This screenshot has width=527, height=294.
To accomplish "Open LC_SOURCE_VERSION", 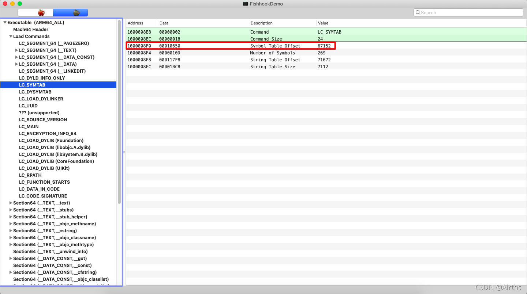I will click(x=43, y=120).
